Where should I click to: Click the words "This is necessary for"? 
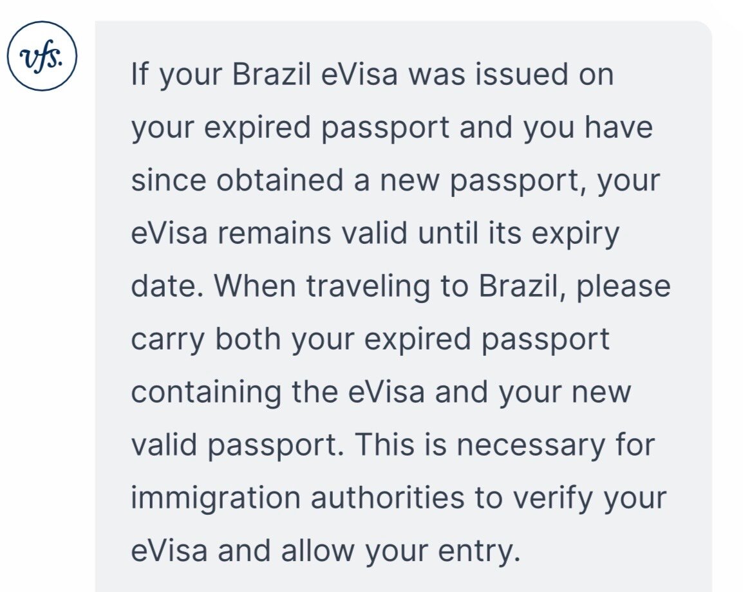click(x=505, y=443)
